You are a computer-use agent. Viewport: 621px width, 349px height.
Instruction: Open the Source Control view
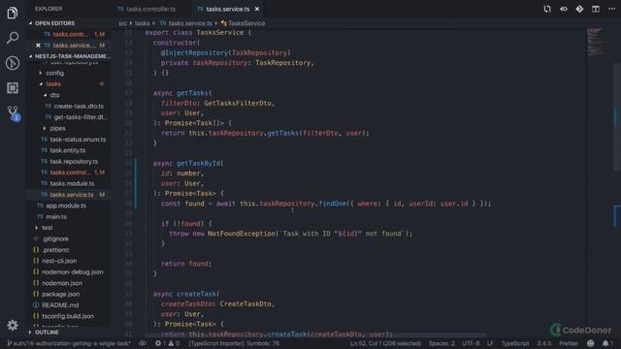[13, 112]
